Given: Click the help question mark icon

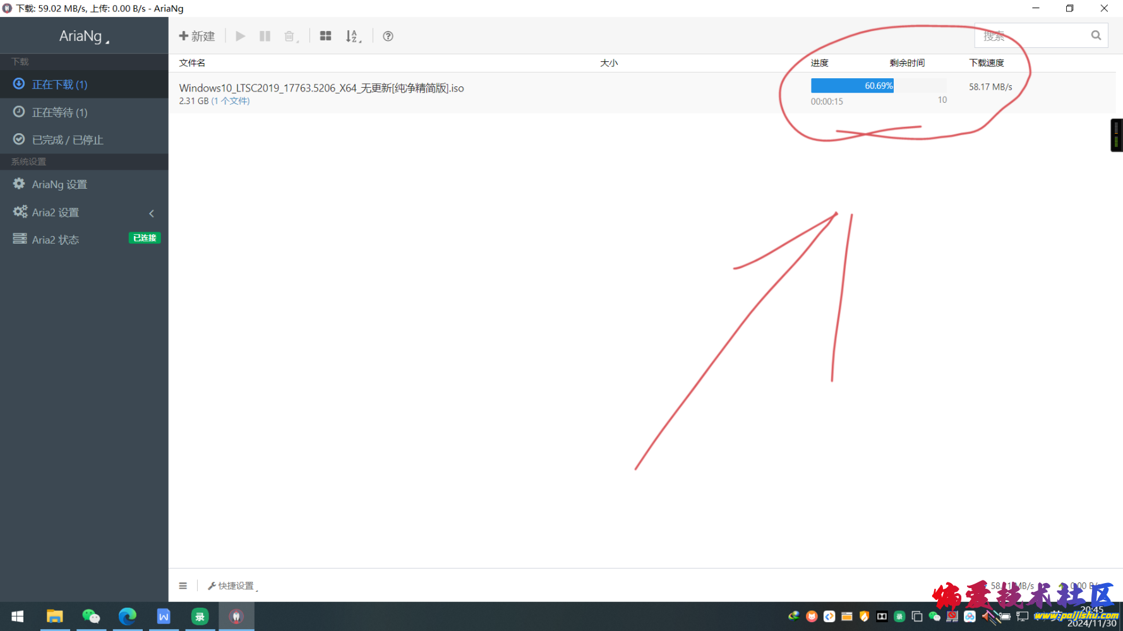Looking at the screenshot, I should point(388,36).
